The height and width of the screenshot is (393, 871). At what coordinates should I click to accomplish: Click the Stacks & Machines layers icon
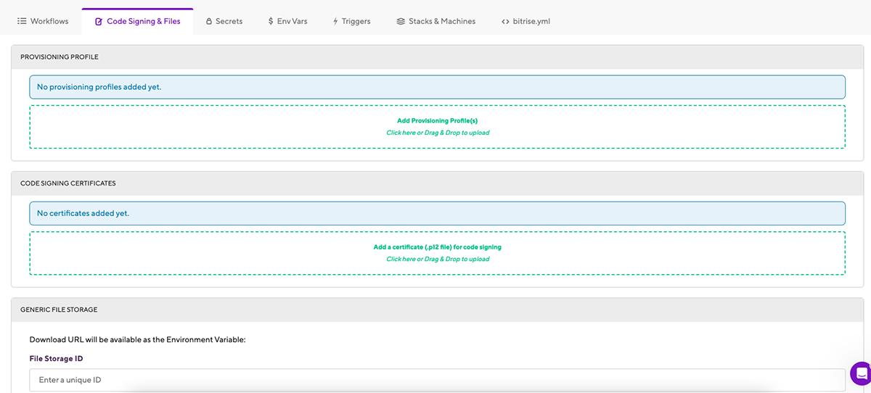tap(401, 22)
